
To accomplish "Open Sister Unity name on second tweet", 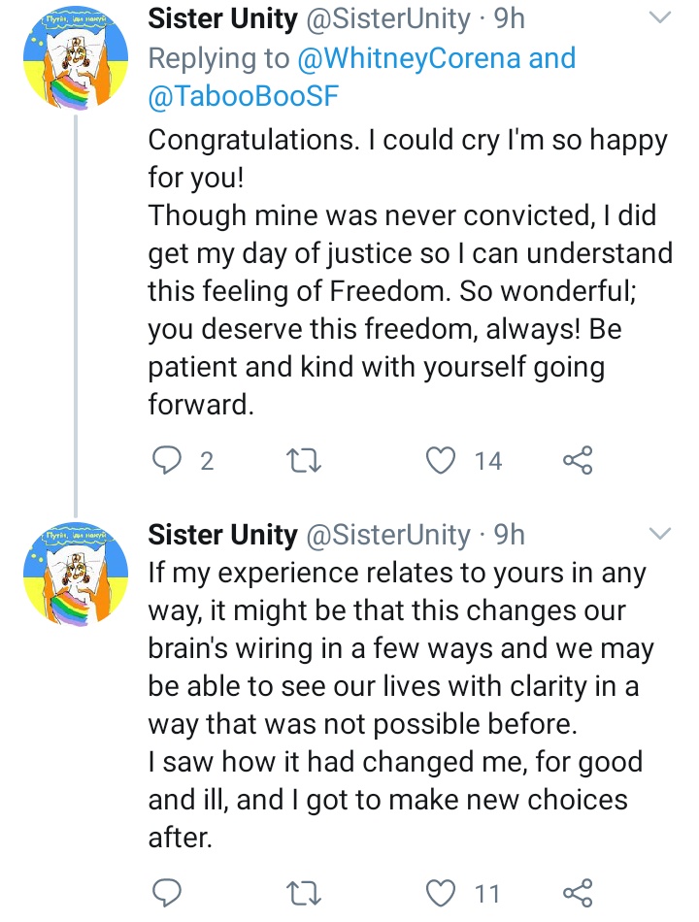I will tap(222, 534).
